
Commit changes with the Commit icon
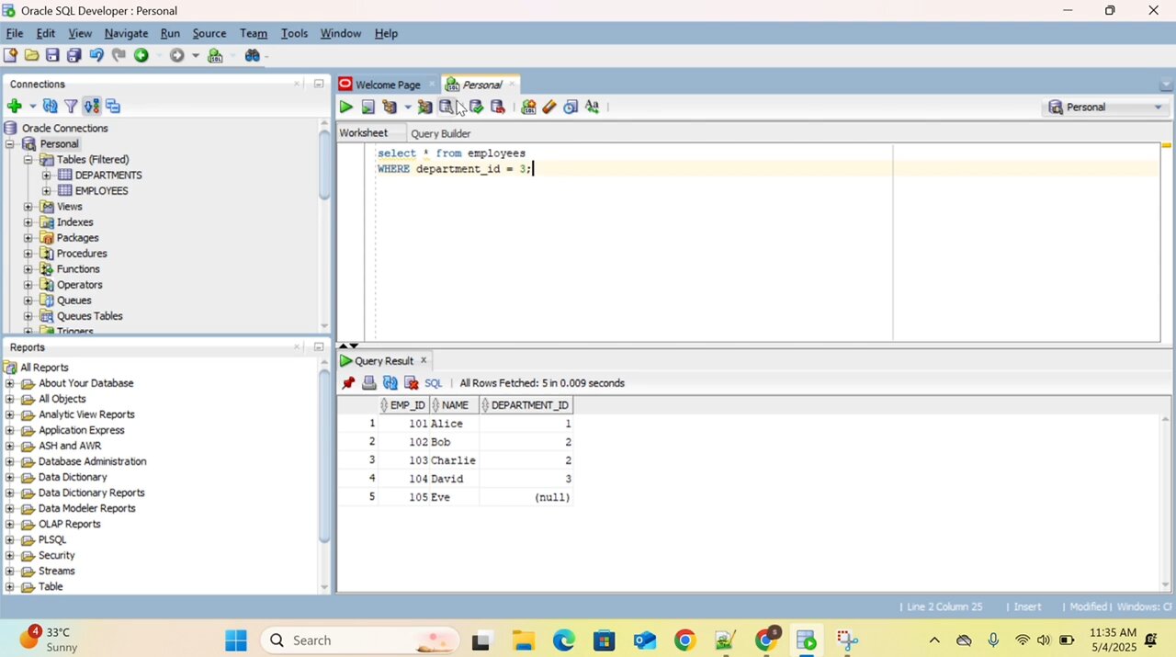476,107
